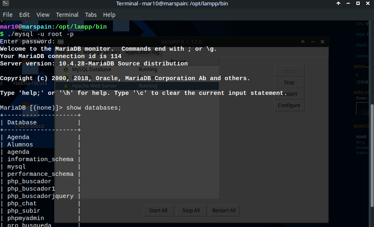Image resolution: width=374 pixels, height=227 pixels.
Task: Click the green status icon beside Apache Web Server
Action: 66,86
